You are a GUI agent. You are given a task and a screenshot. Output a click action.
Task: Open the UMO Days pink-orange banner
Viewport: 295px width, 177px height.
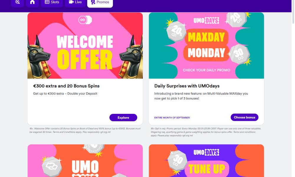[x=85, y=161]
